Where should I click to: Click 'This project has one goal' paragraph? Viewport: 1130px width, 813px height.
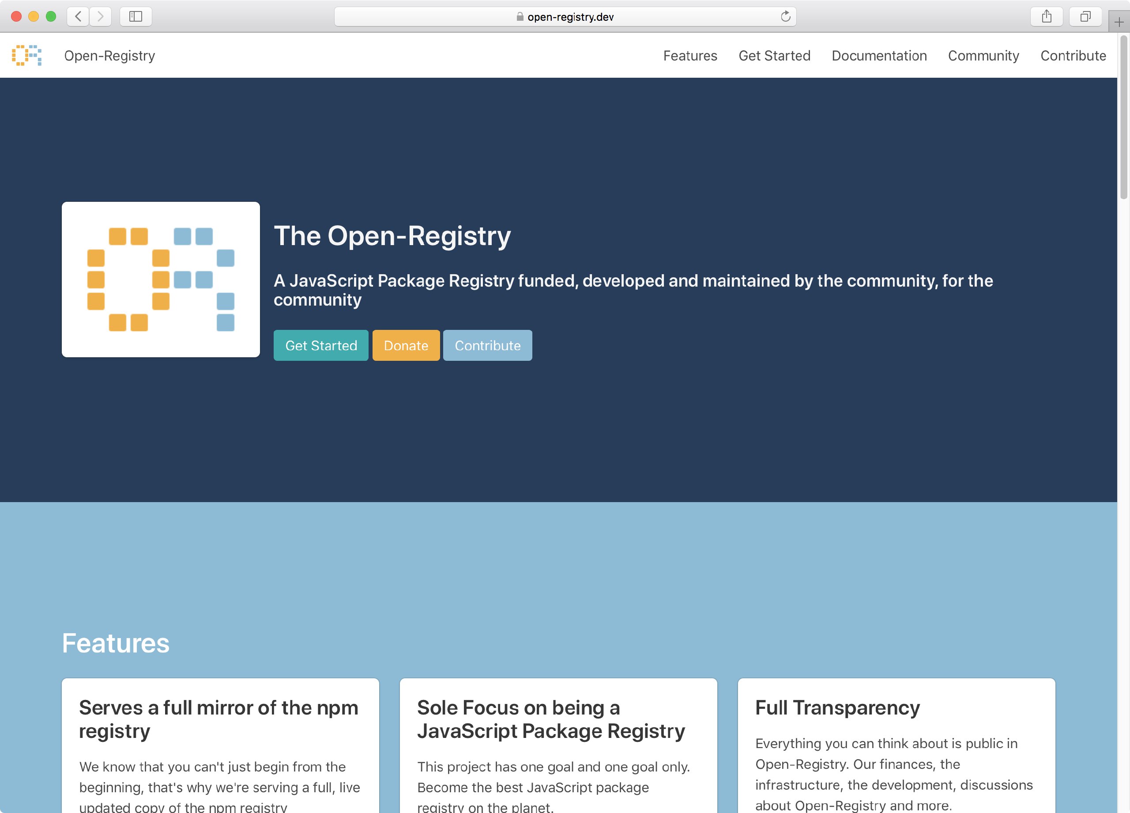(x=554, y=787)
